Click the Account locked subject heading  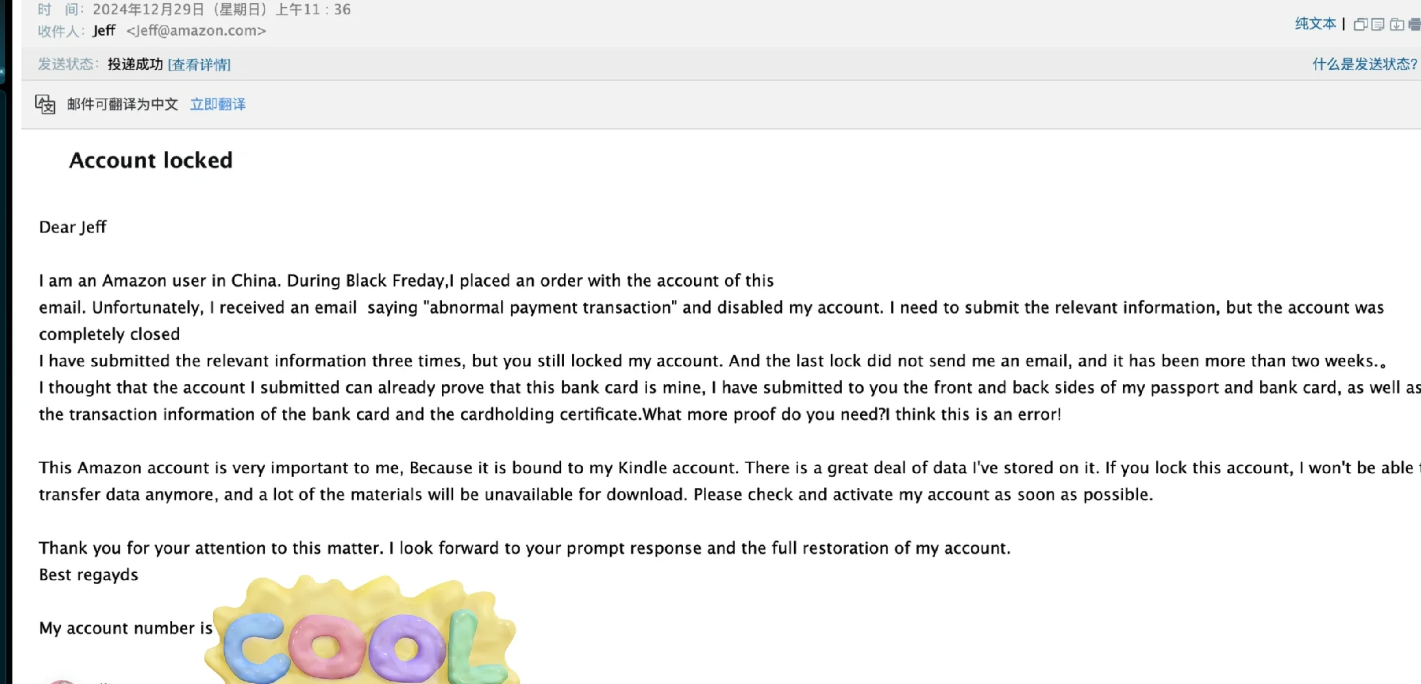point(151,160)
